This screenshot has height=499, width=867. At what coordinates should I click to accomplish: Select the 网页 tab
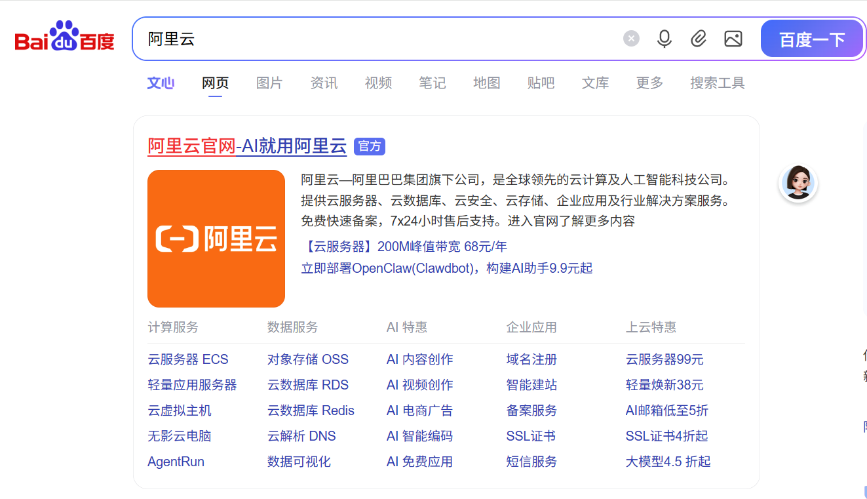coord(215,83)
